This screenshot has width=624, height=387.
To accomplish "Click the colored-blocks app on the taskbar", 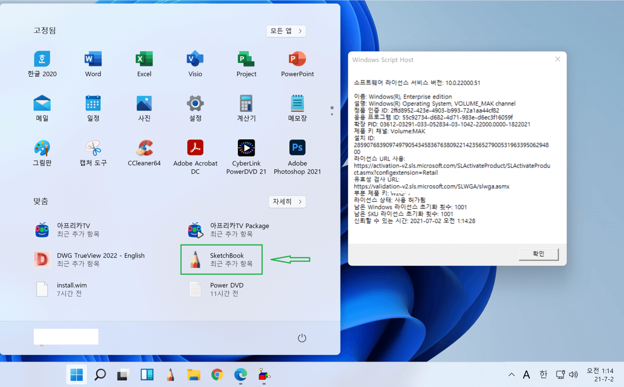I will tap(264, 375).
